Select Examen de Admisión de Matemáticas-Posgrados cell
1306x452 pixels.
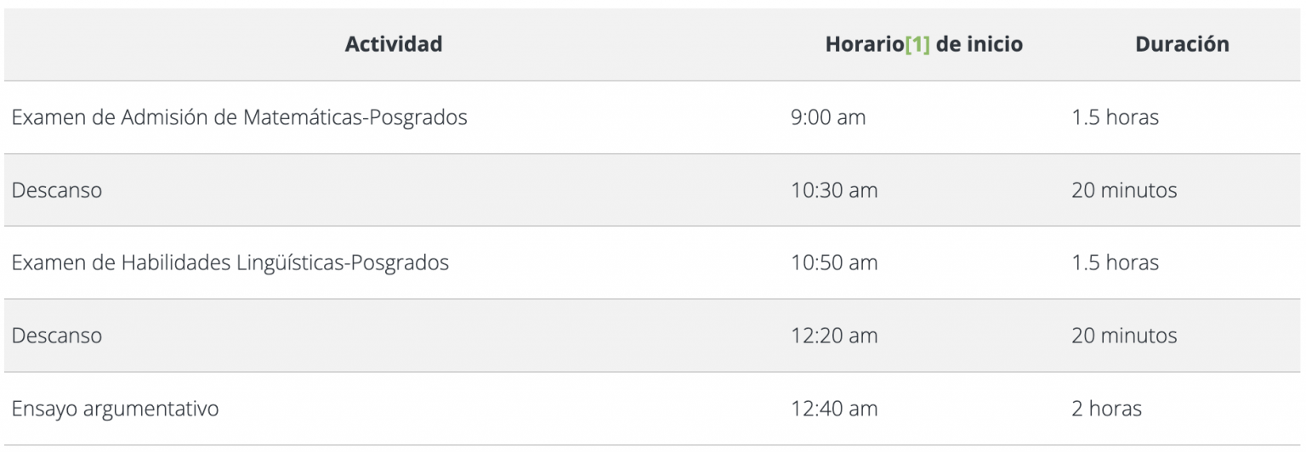(239, 117)
